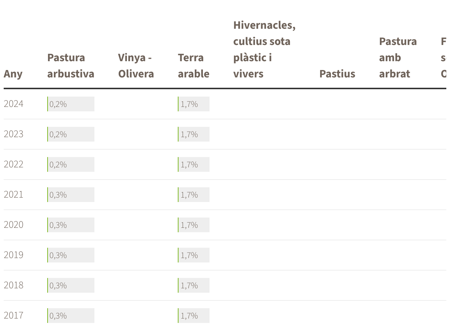Select the Terra arable column header
This screenshot has width=450, height=334.
pyautogui.click(x=193, y=66)
